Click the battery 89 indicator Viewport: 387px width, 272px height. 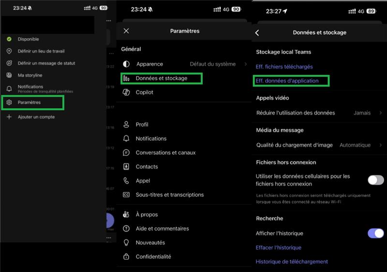click(x=371, y=11)
